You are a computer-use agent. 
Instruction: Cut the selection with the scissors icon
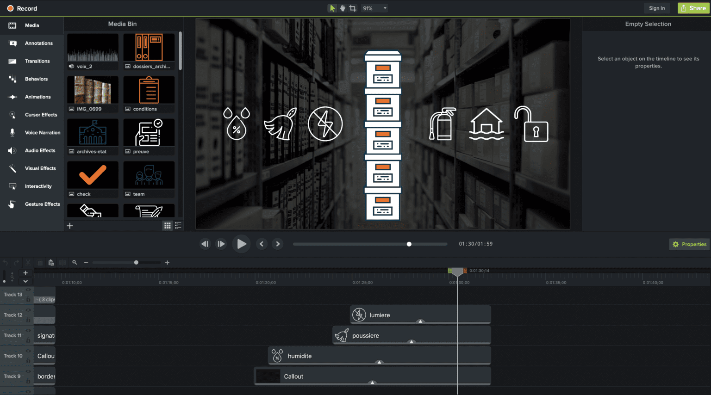point(27,262)
